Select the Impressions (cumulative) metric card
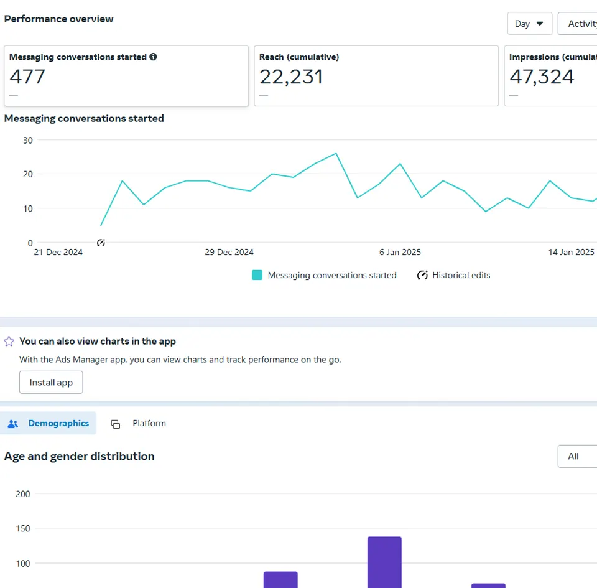 (x=550, y=75)
